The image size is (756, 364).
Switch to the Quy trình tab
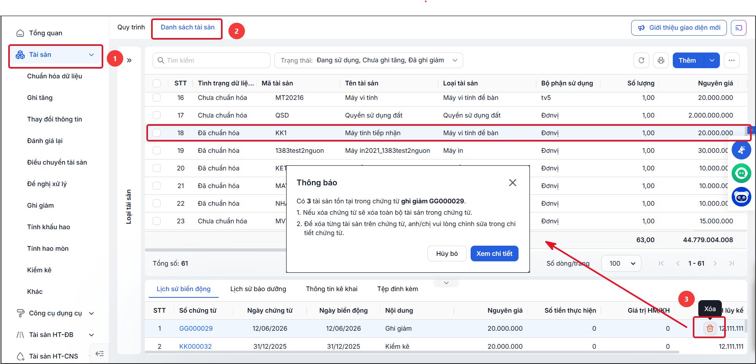coord(131,27)
